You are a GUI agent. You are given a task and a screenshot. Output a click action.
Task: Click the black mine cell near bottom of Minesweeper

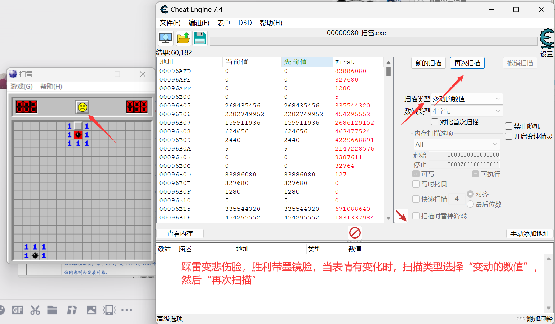click(35, 255)
